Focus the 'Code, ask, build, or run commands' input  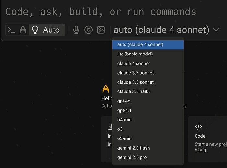pyautogui.click(x=101, y=12)
